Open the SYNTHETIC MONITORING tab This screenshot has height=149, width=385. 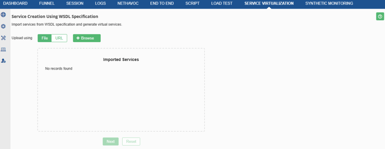click(x=329, y=3)
